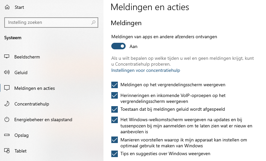Uncheck Herinneringen en inkomende VoIP-oproepen checkbox
This screenshot has height=161, width=266.
[115, 95]
